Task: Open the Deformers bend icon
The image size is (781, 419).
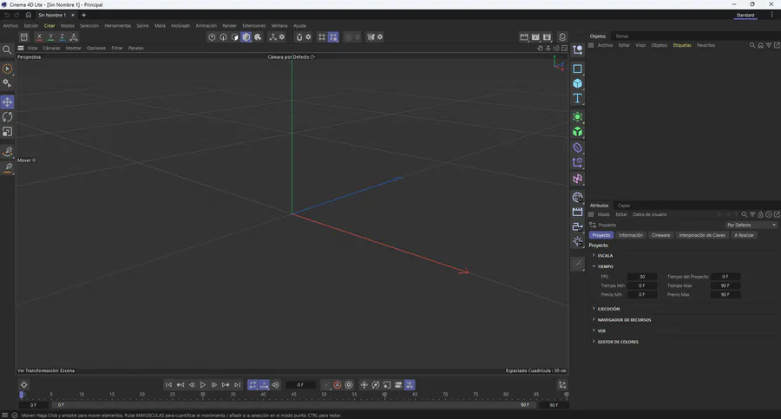Action: [577, 148]
